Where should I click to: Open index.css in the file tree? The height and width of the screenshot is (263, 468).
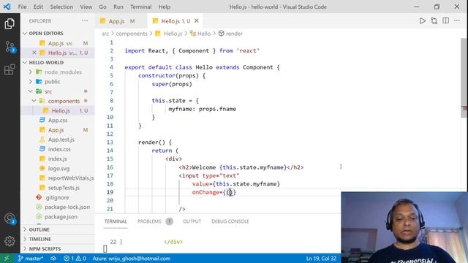(59, 149)
